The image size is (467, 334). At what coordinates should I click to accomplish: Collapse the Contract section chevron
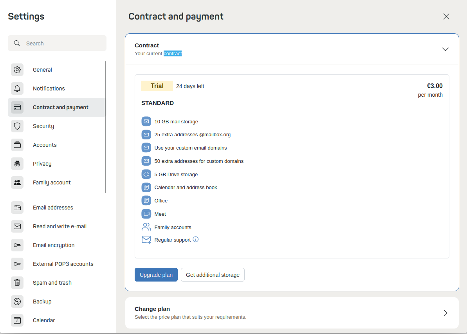pos(445,49)
